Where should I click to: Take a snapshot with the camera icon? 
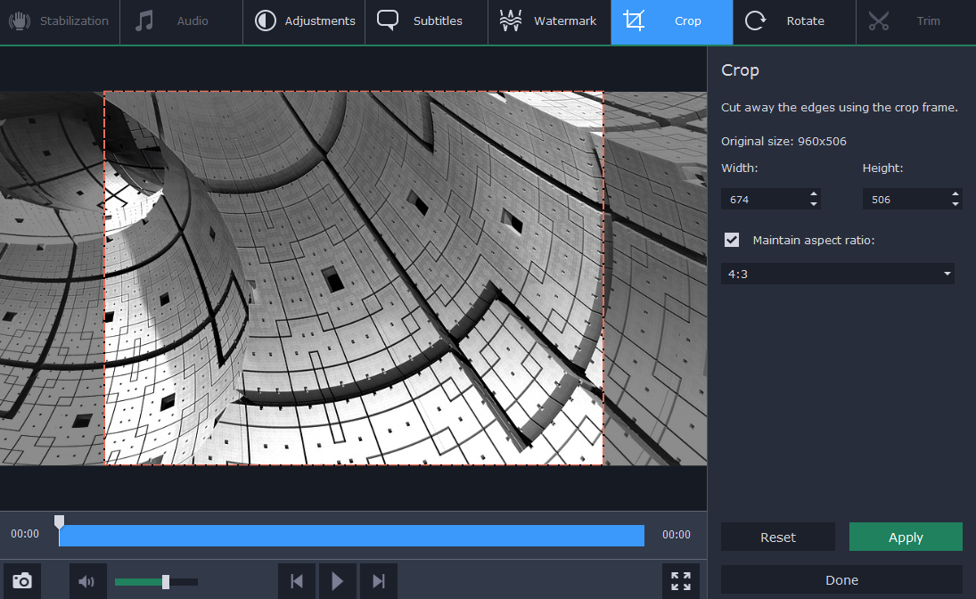[x=22, y=581]
